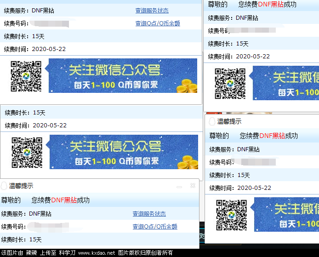Select the 温馨提示 title of the bottom-right popup

point(229,121)
